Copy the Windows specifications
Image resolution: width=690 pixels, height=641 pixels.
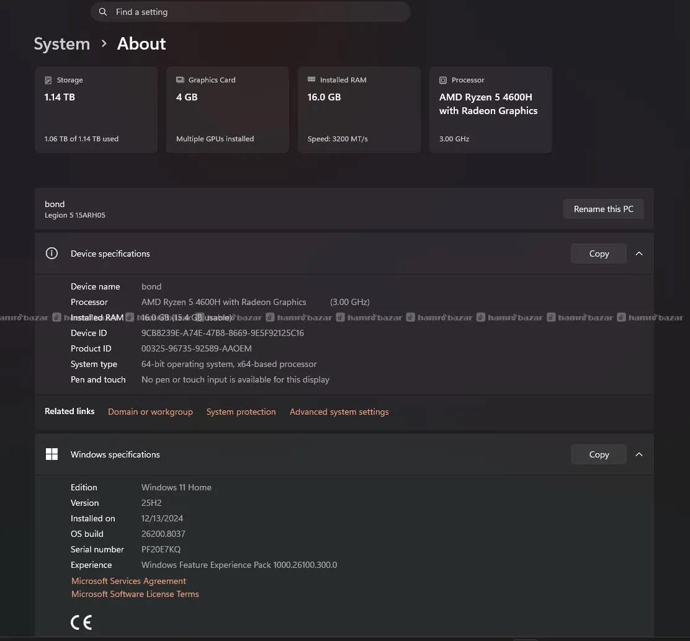599,454
